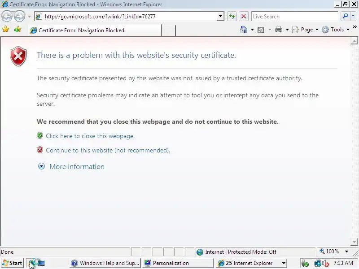The image size is (359, 269).
Task: Switch to Windows Help and Support taskbar window
Action: [x=105, y=263]
